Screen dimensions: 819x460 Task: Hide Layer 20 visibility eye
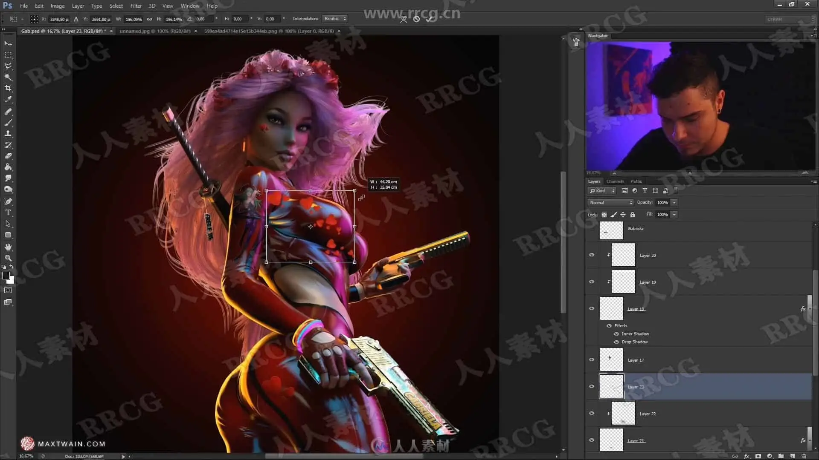click(592, 255)
